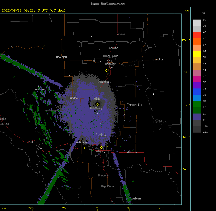Screen dimensions: 216x211
Task: Click the Ponoka city label
Action: click(x=120, y=34)
